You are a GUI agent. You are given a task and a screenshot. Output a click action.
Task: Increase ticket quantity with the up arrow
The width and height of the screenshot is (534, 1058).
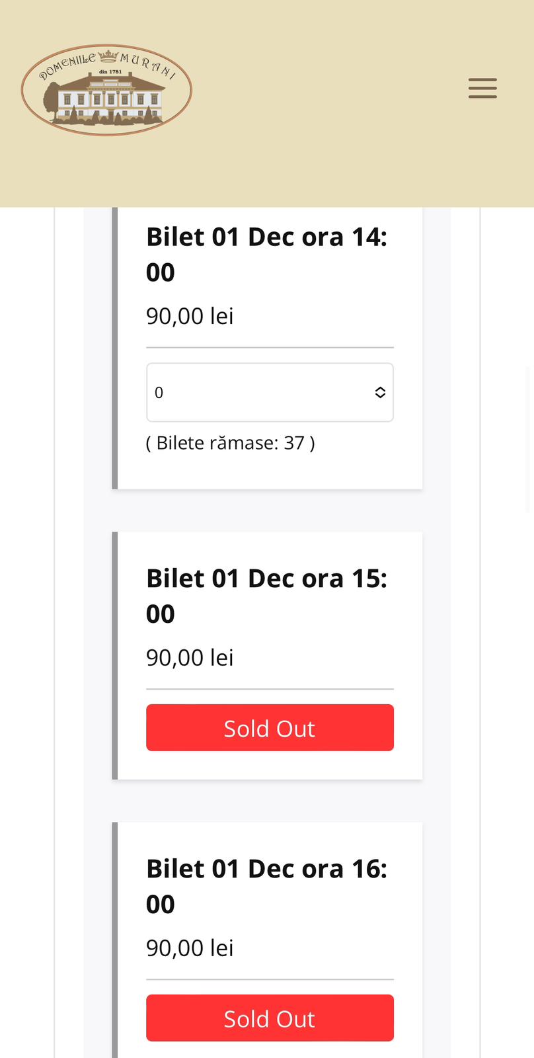tap(380, 389)
